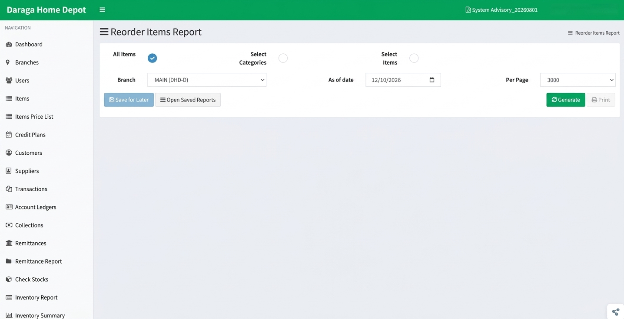Click the Save for Later button
The width and height of the screenshot is (624, 319).
(x=129, y=100)
